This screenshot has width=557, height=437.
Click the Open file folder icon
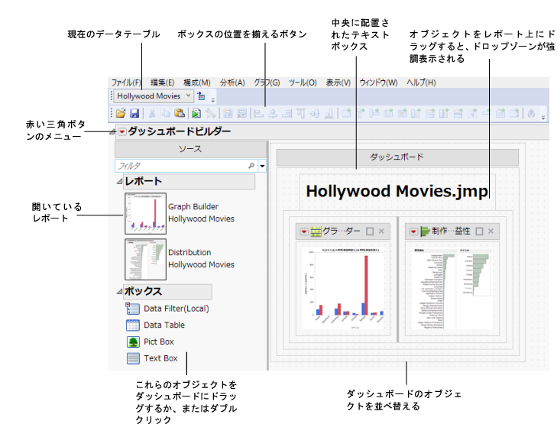pos(121,114)
